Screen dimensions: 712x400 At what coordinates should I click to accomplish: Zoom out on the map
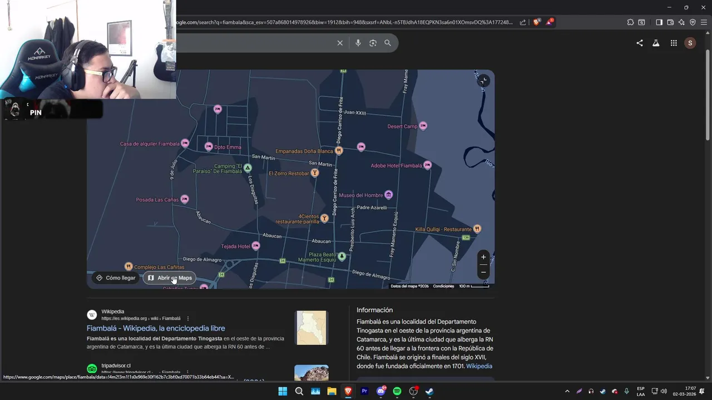[483, 272]
